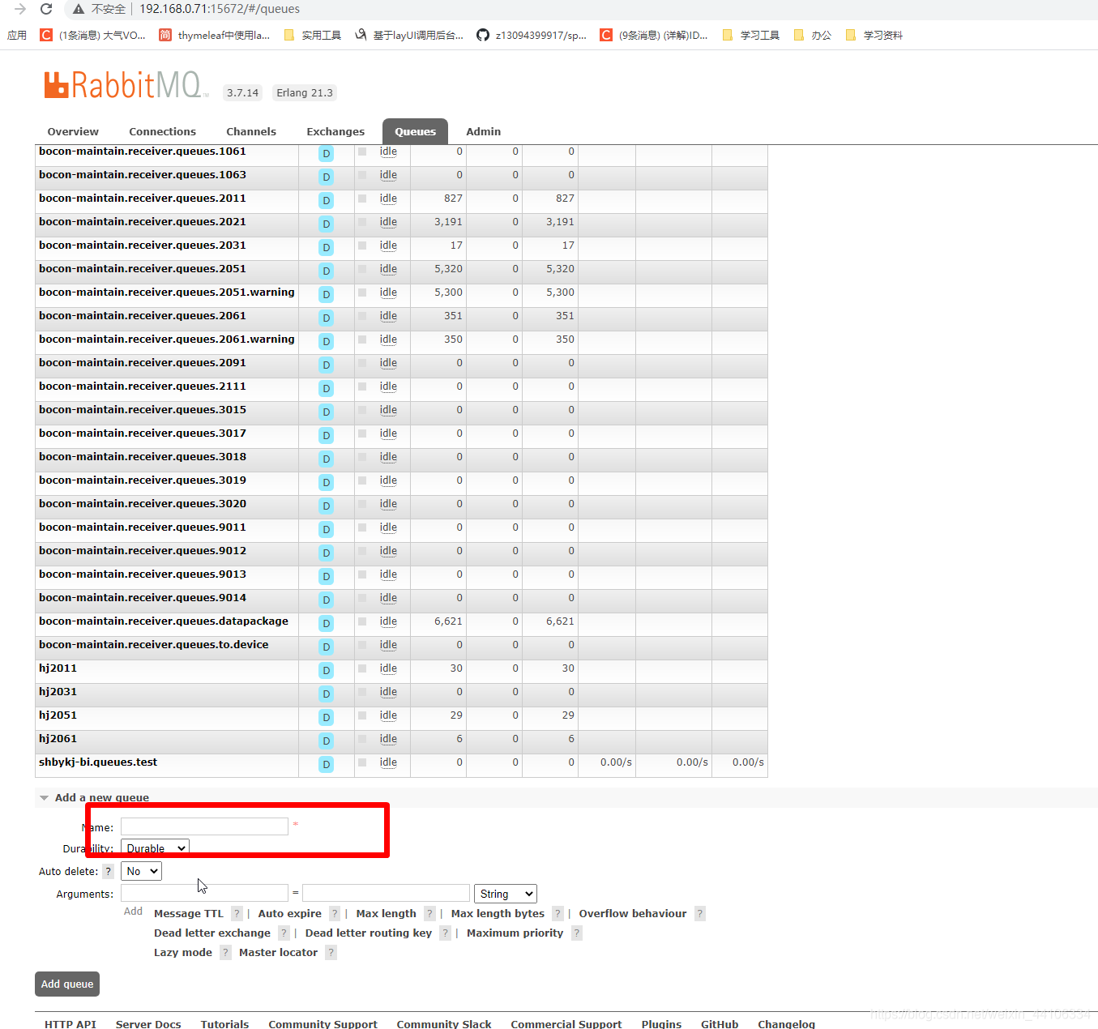The width and height of the screenshot is (1098, 1029).
Task: Click the 3,191 ready count for queues.2021
Action: pos(448,222)
